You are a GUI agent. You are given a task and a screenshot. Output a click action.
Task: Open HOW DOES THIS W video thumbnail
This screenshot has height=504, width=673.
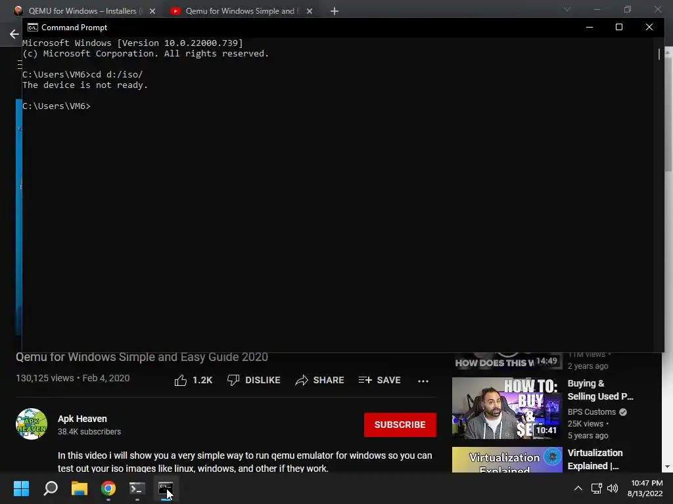507,361
